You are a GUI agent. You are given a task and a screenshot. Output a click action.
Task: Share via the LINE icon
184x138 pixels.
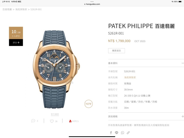117,133
